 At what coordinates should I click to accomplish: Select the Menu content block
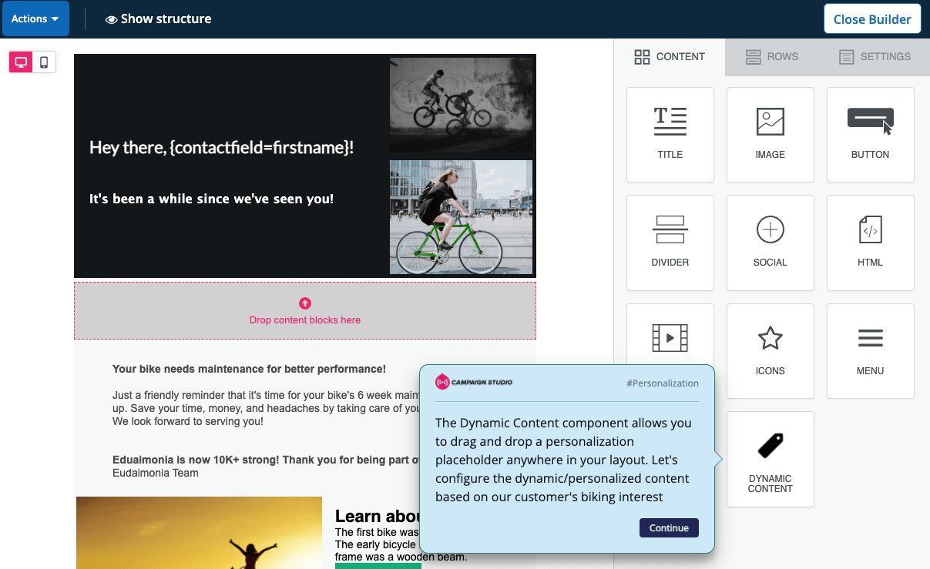870,350
